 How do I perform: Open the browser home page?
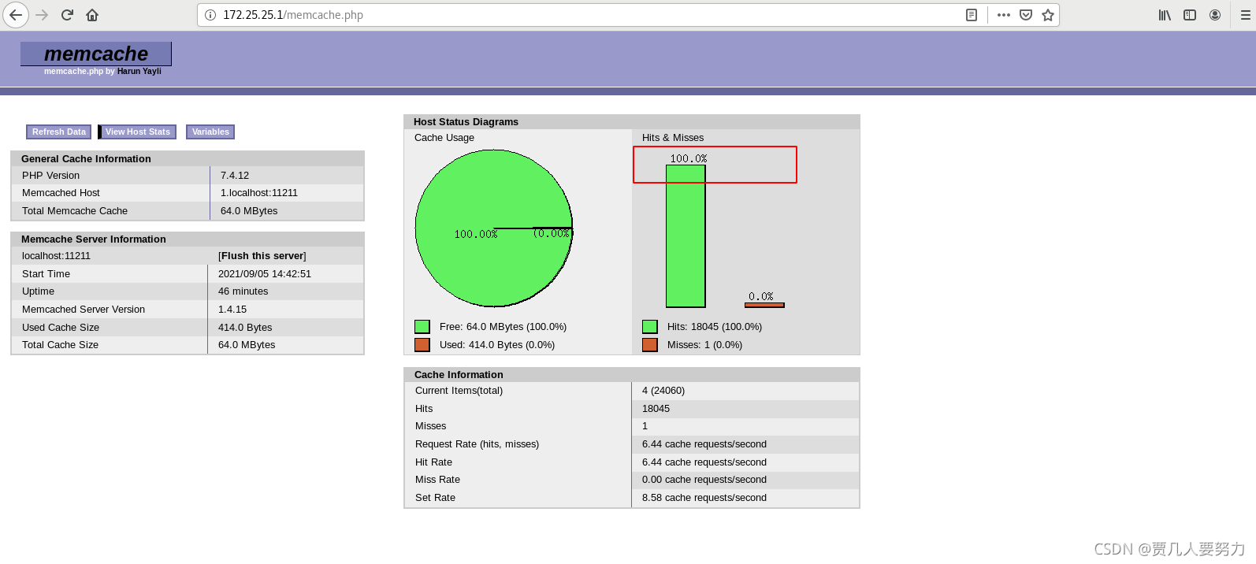pyautogui.click(x=92, y=15)
